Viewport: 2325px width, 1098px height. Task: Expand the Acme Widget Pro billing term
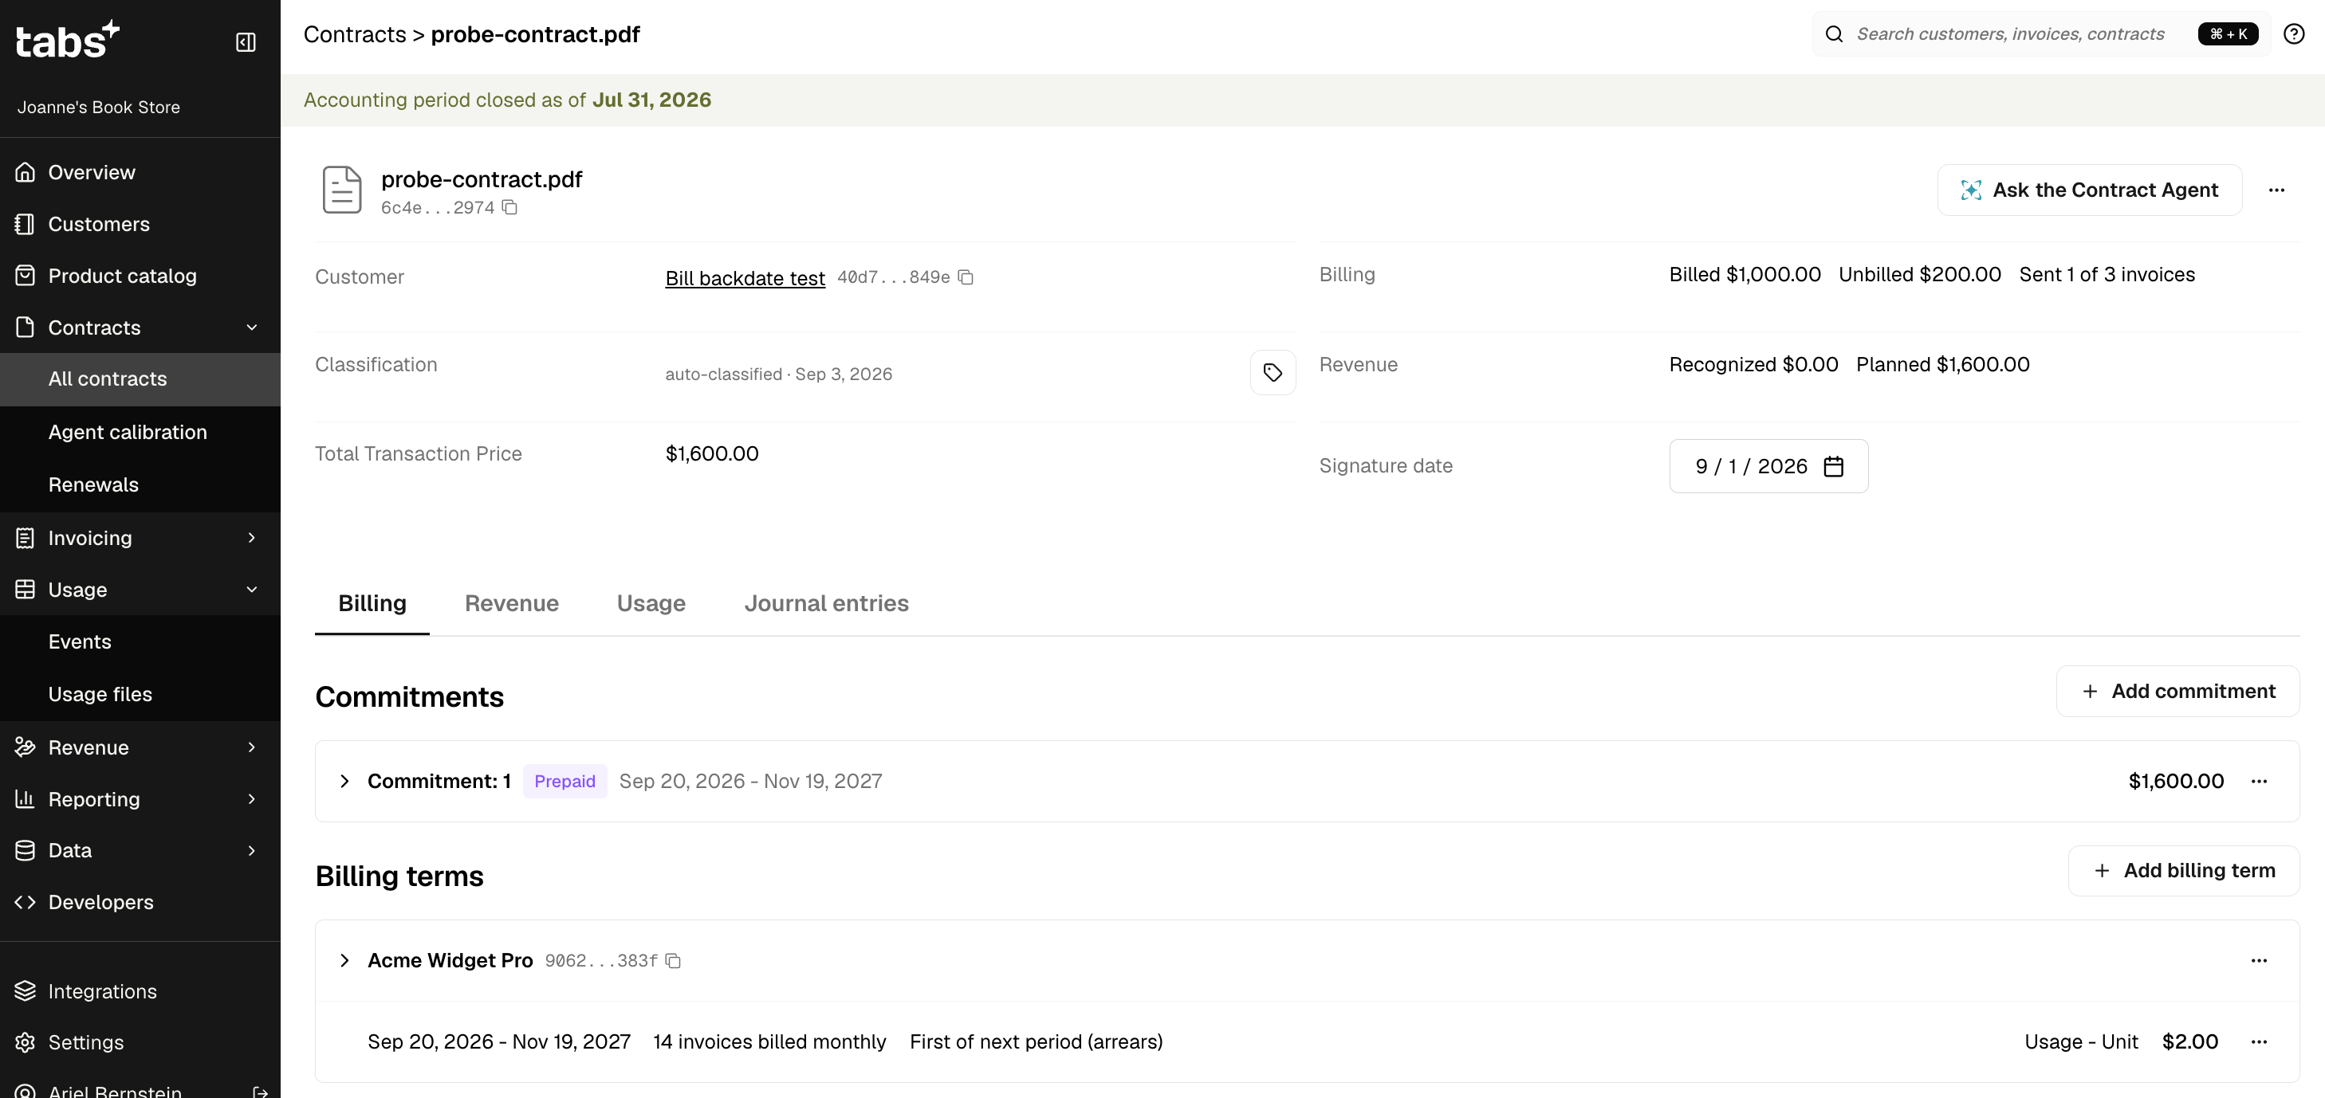pos(344,961)
